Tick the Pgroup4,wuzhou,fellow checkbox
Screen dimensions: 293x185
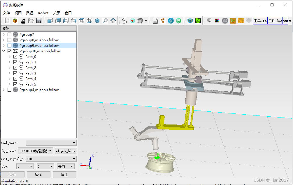[x=10, y=90]
